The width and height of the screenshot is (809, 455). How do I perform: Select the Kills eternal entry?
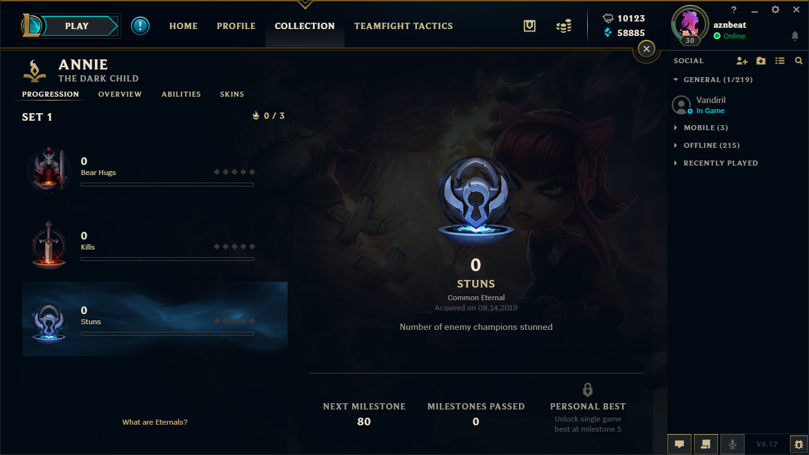(x=155, y=245)
